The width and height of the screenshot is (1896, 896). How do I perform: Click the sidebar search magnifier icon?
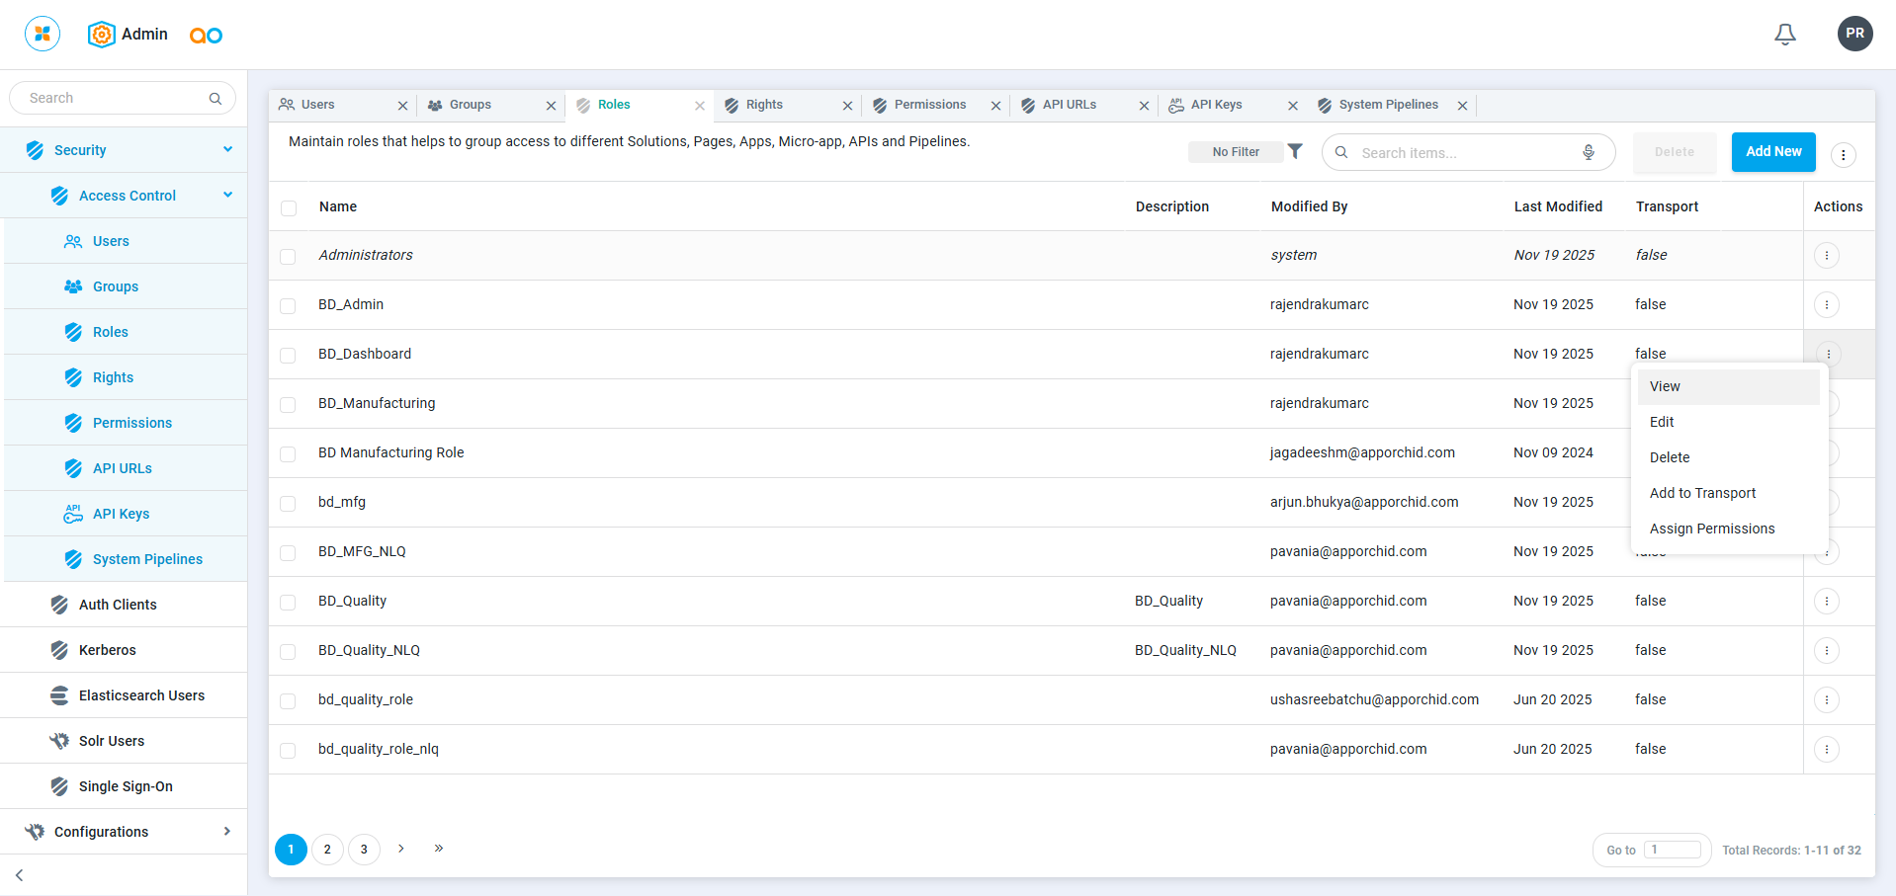[215, 98]
